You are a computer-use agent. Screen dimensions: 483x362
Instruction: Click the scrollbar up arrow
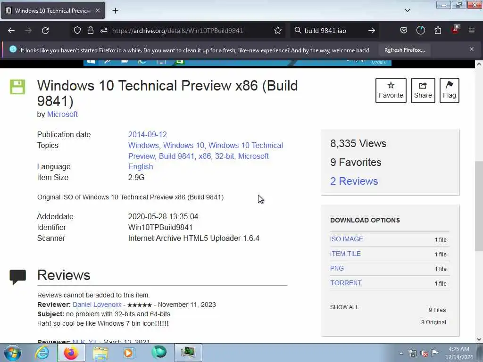(x=479, y=64)
